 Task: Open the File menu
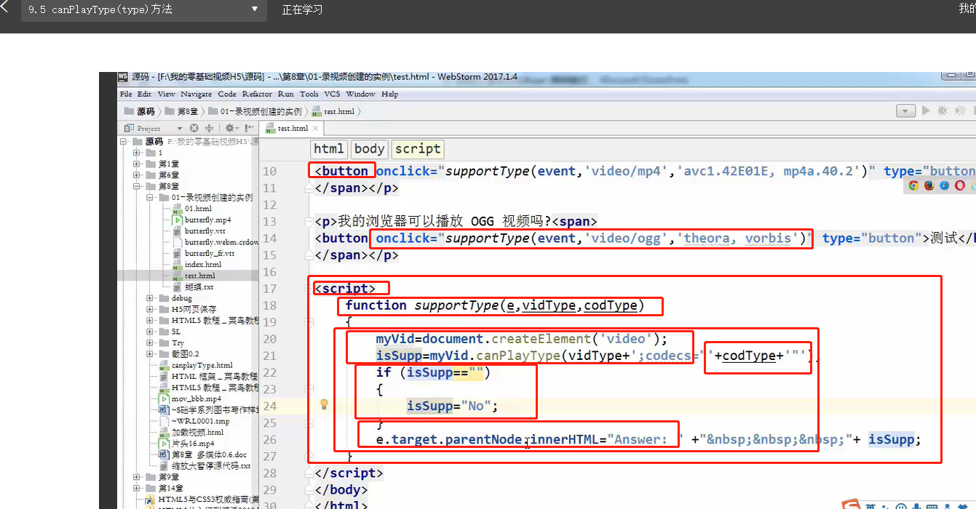point(126,94)
